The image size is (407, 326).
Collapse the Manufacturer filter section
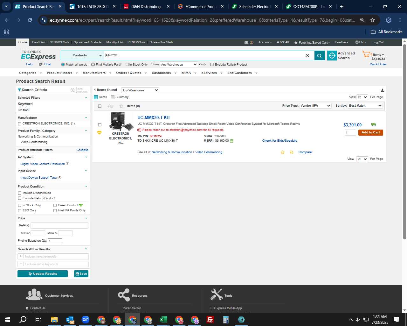pyautogui.click(x=86, y=118)
